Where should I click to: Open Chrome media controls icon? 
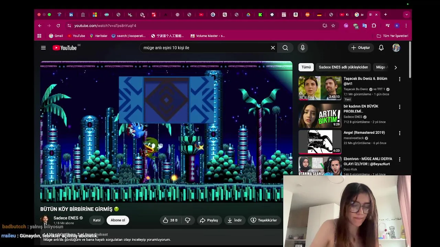tap(387, 26)
